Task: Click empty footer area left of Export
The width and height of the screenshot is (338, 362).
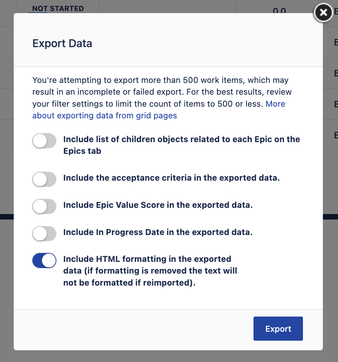Action: coord(131,329)
